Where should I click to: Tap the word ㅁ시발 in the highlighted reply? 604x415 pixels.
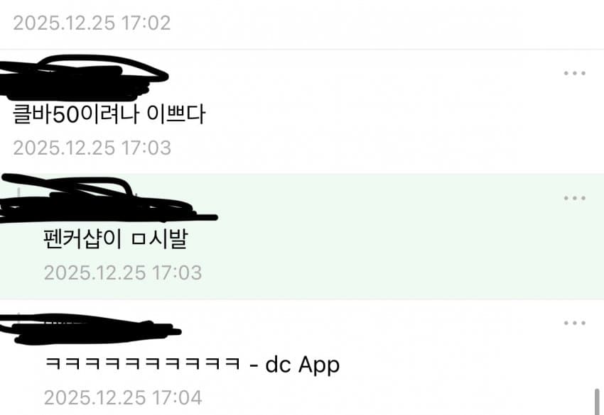[x=159, y=239]
